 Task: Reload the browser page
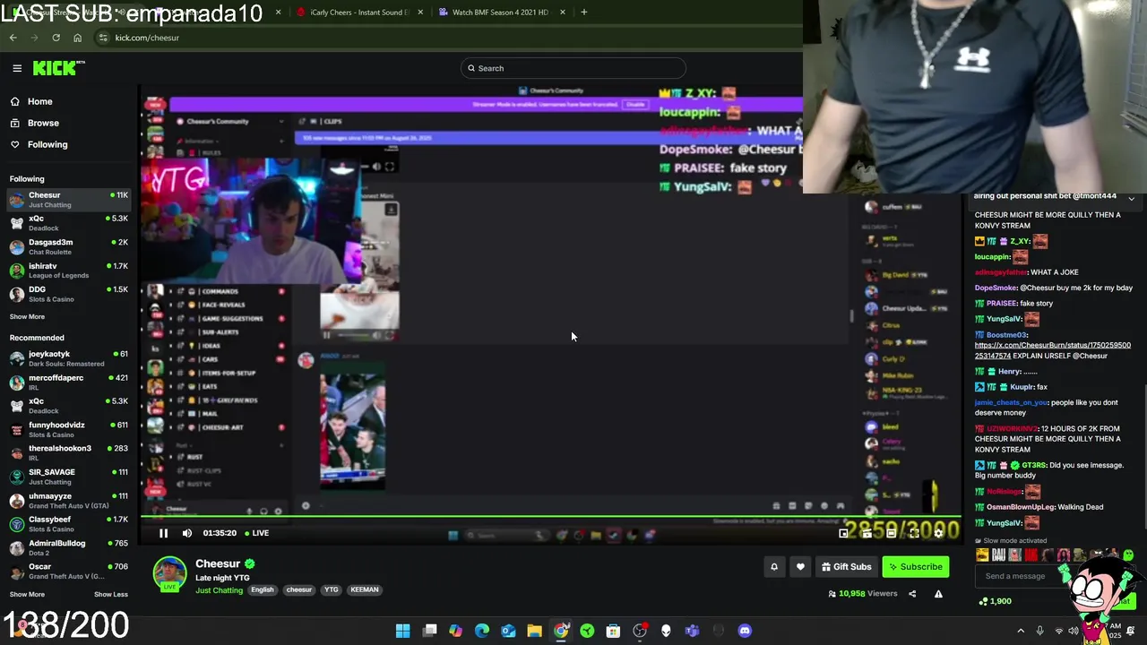coord(56,38)
